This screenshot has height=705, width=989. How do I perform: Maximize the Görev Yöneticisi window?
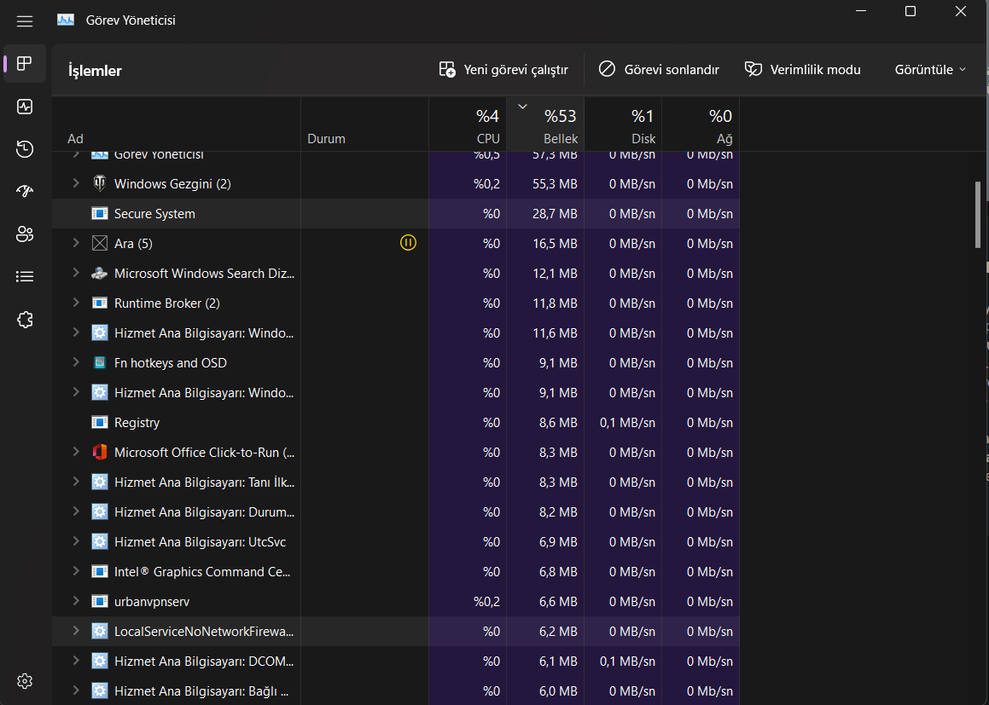tap(910, 11)
